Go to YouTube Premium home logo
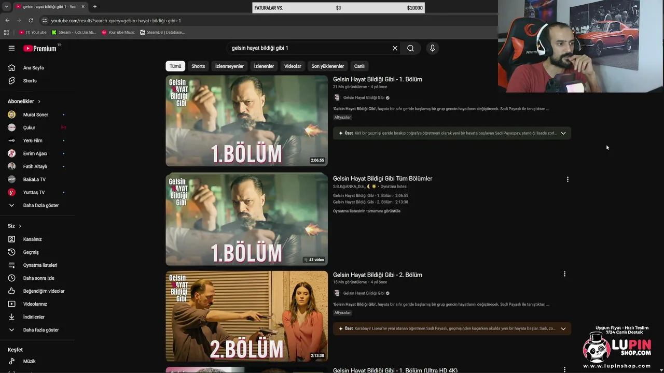Viewport: 664px width, 373px height. 40,48
